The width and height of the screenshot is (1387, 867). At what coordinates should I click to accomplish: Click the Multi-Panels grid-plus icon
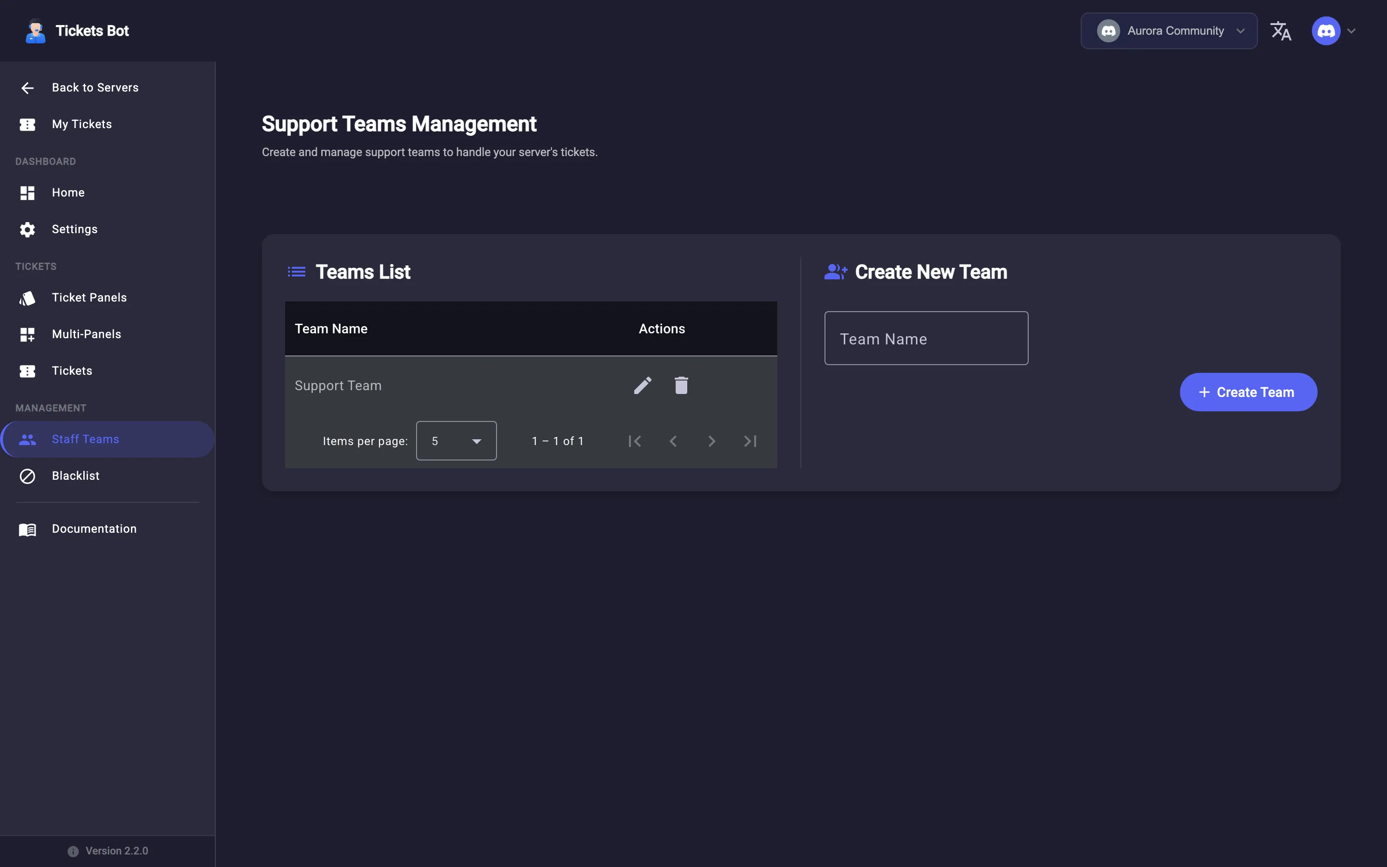tap(27, 334)
